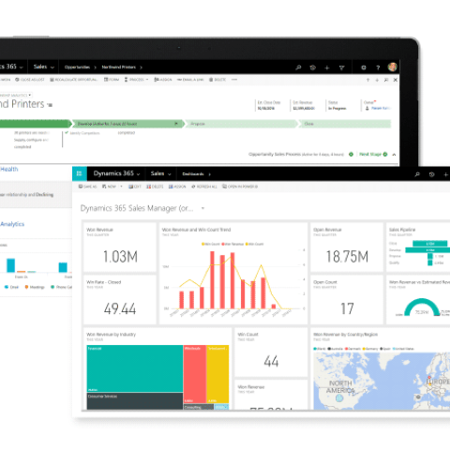Click the North America map region
The width and height of the screenshot is (450, 450).
340,387
